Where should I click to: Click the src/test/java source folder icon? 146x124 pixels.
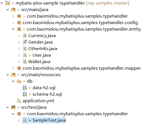pos(13,107)
